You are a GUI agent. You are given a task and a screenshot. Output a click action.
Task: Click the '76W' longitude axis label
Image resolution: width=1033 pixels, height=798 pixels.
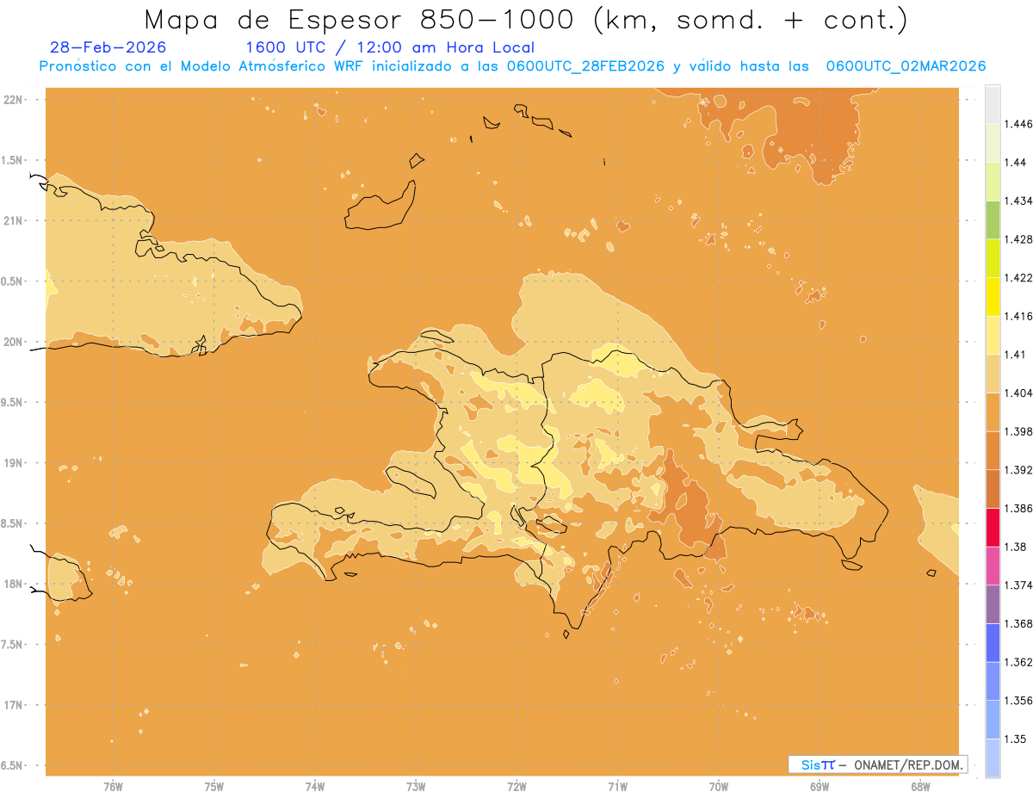coord(113,787)
